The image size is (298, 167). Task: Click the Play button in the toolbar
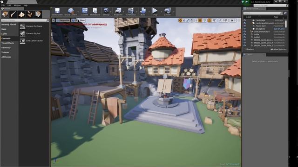(155, 12)
